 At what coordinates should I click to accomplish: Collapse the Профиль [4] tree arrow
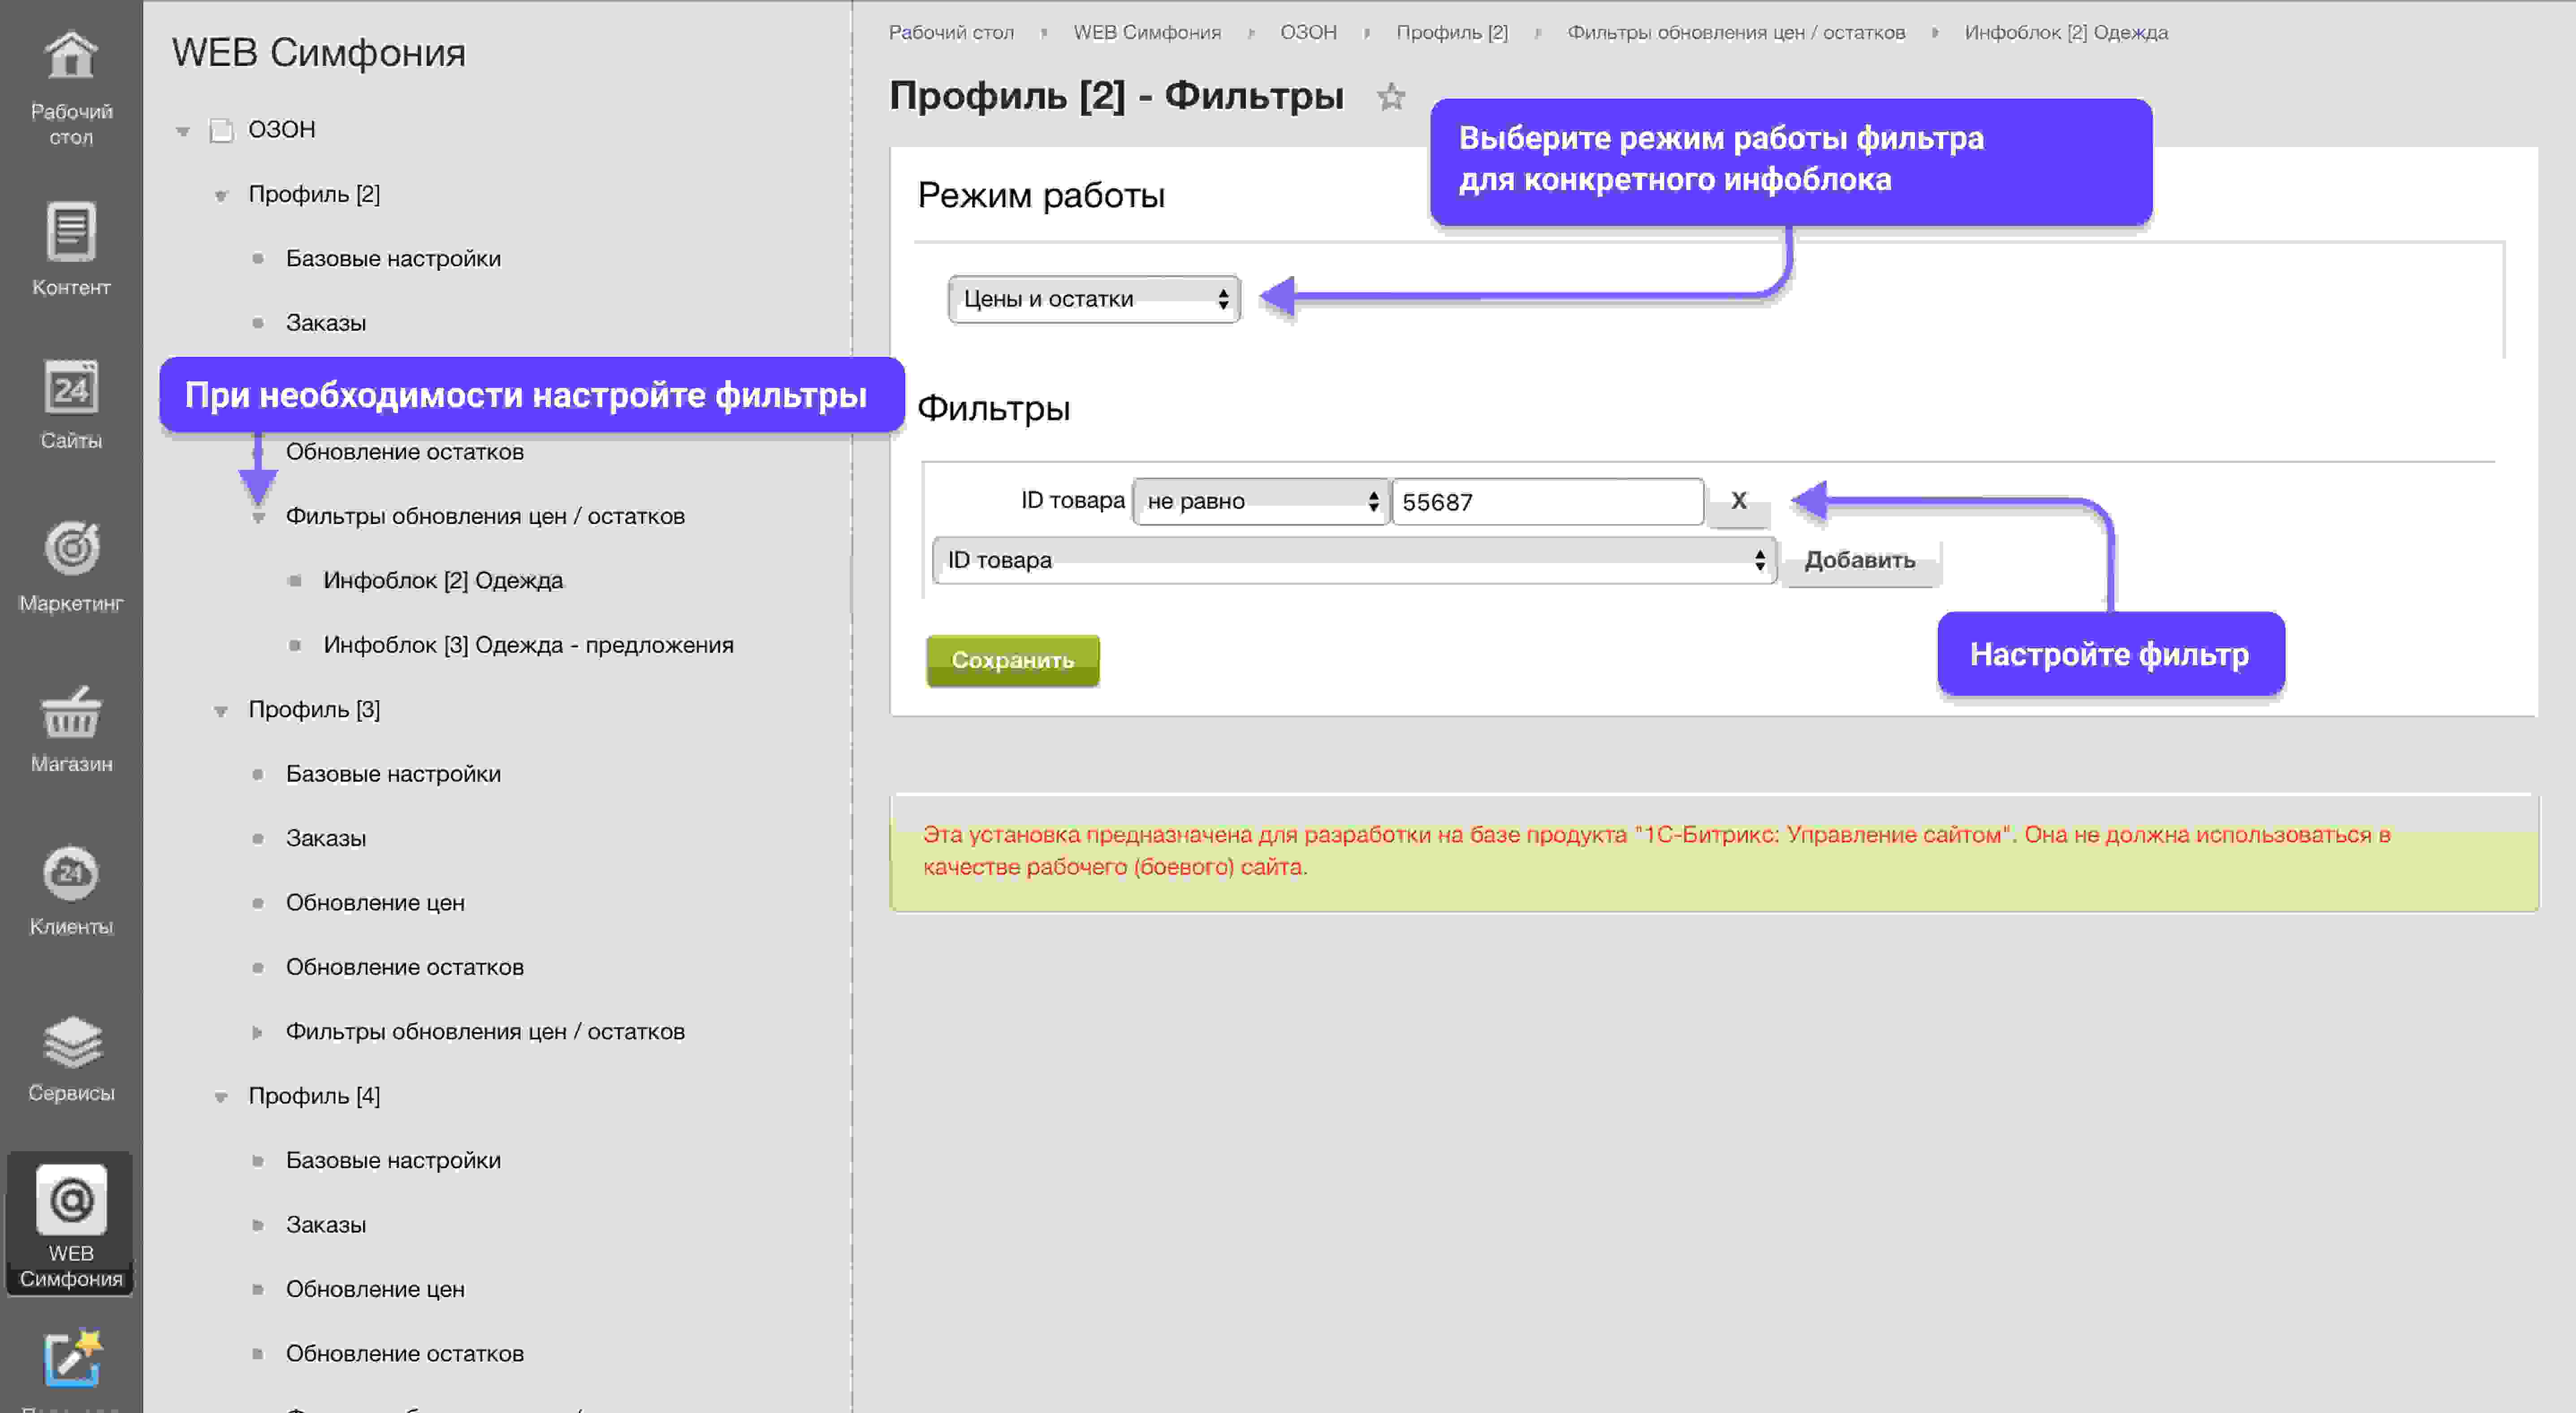click(221, 1097)
